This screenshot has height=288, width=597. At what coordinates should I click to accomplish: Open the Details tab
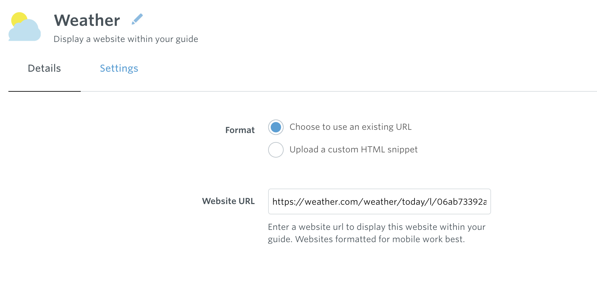coord(44,68)
